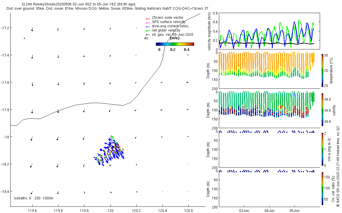
Task: Select the 'dive-avg current veloc,' legend label
Action: 171,26
